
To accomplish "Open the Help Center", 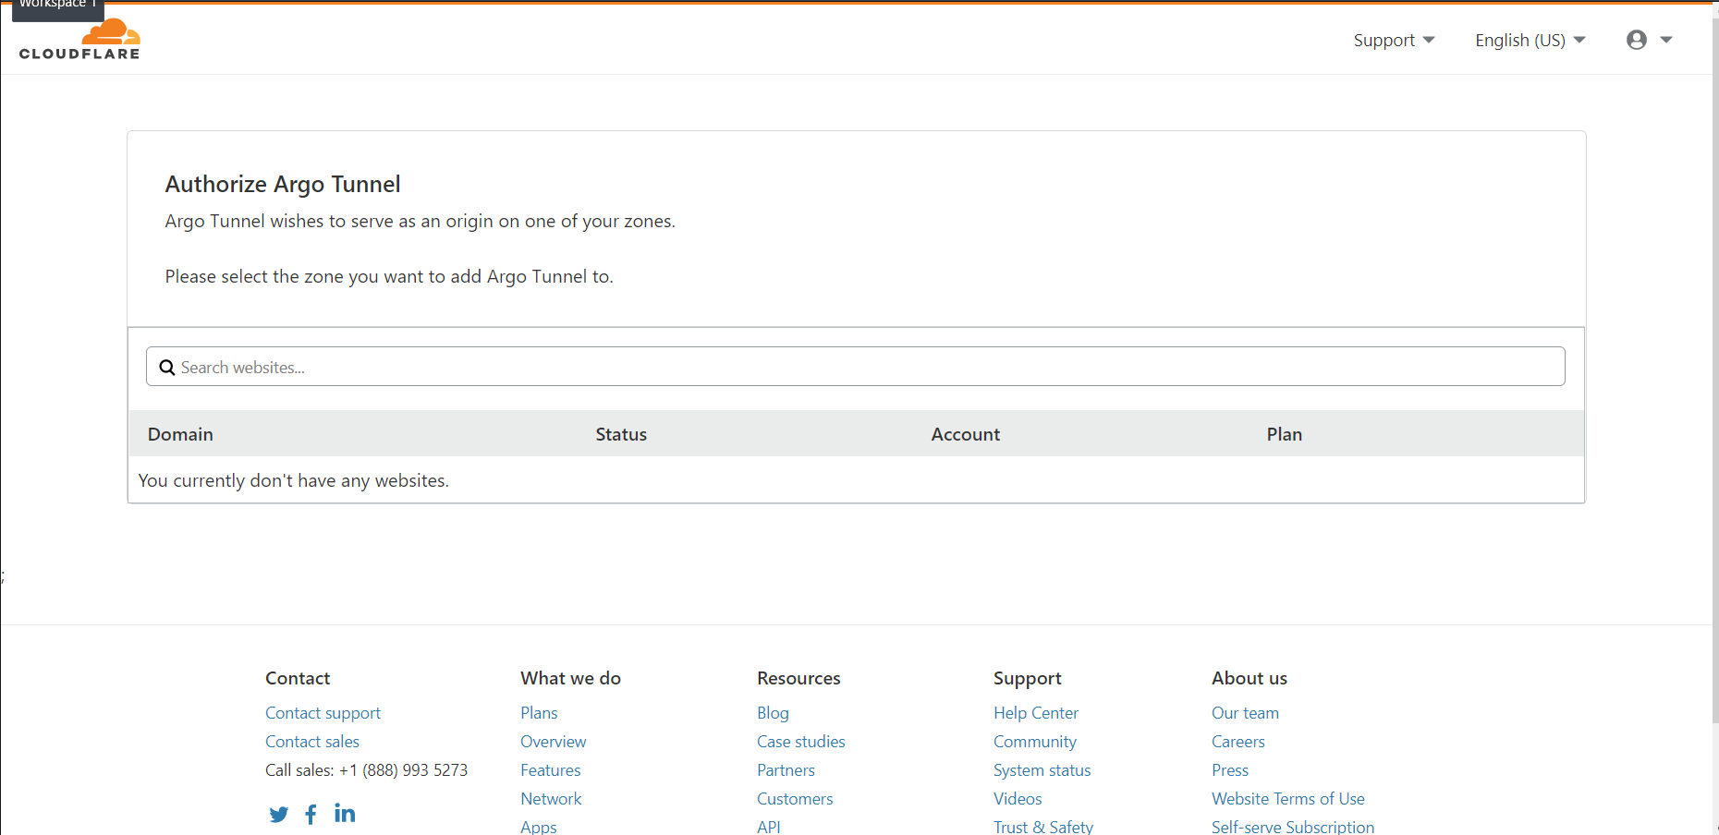I will pos(1035,712).
